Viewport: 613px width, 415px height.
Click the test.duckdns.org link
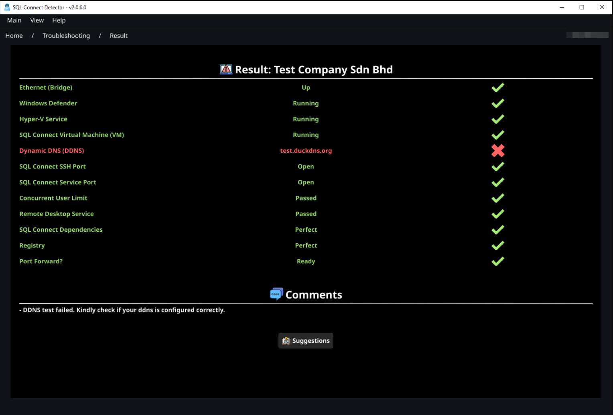[306, 150]
